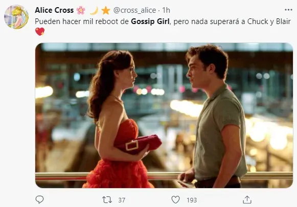Click the red heart emoji in tweet

click(x=40, y=32)
